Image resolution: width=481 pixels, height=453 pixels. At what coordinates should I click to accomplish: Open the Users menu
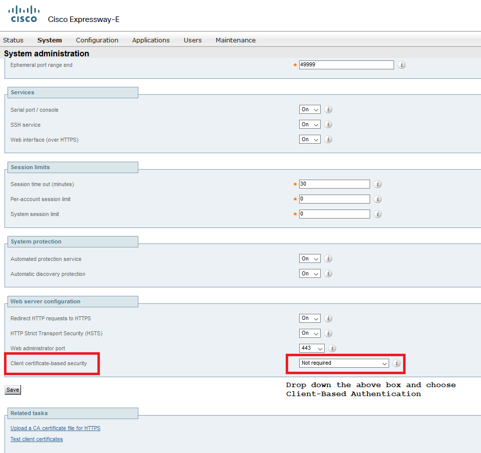coord(193,40)
